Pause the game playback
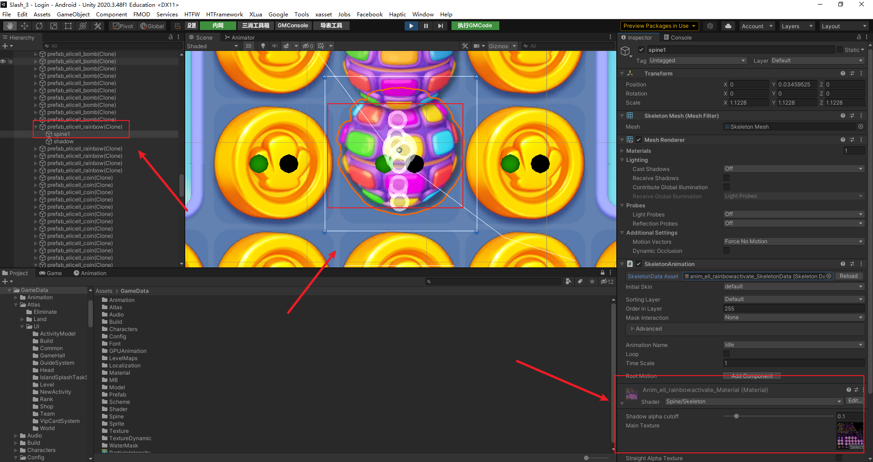 click(426, 26)
